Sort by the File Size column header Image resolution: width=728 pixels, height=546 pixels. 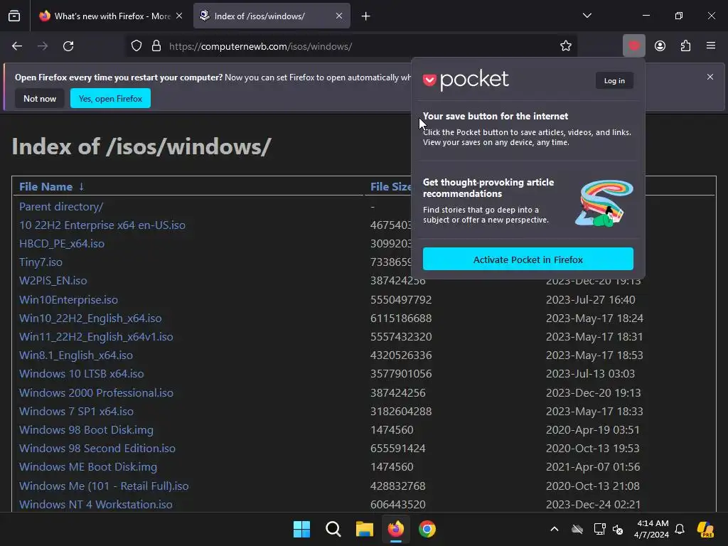pos(390,187)
